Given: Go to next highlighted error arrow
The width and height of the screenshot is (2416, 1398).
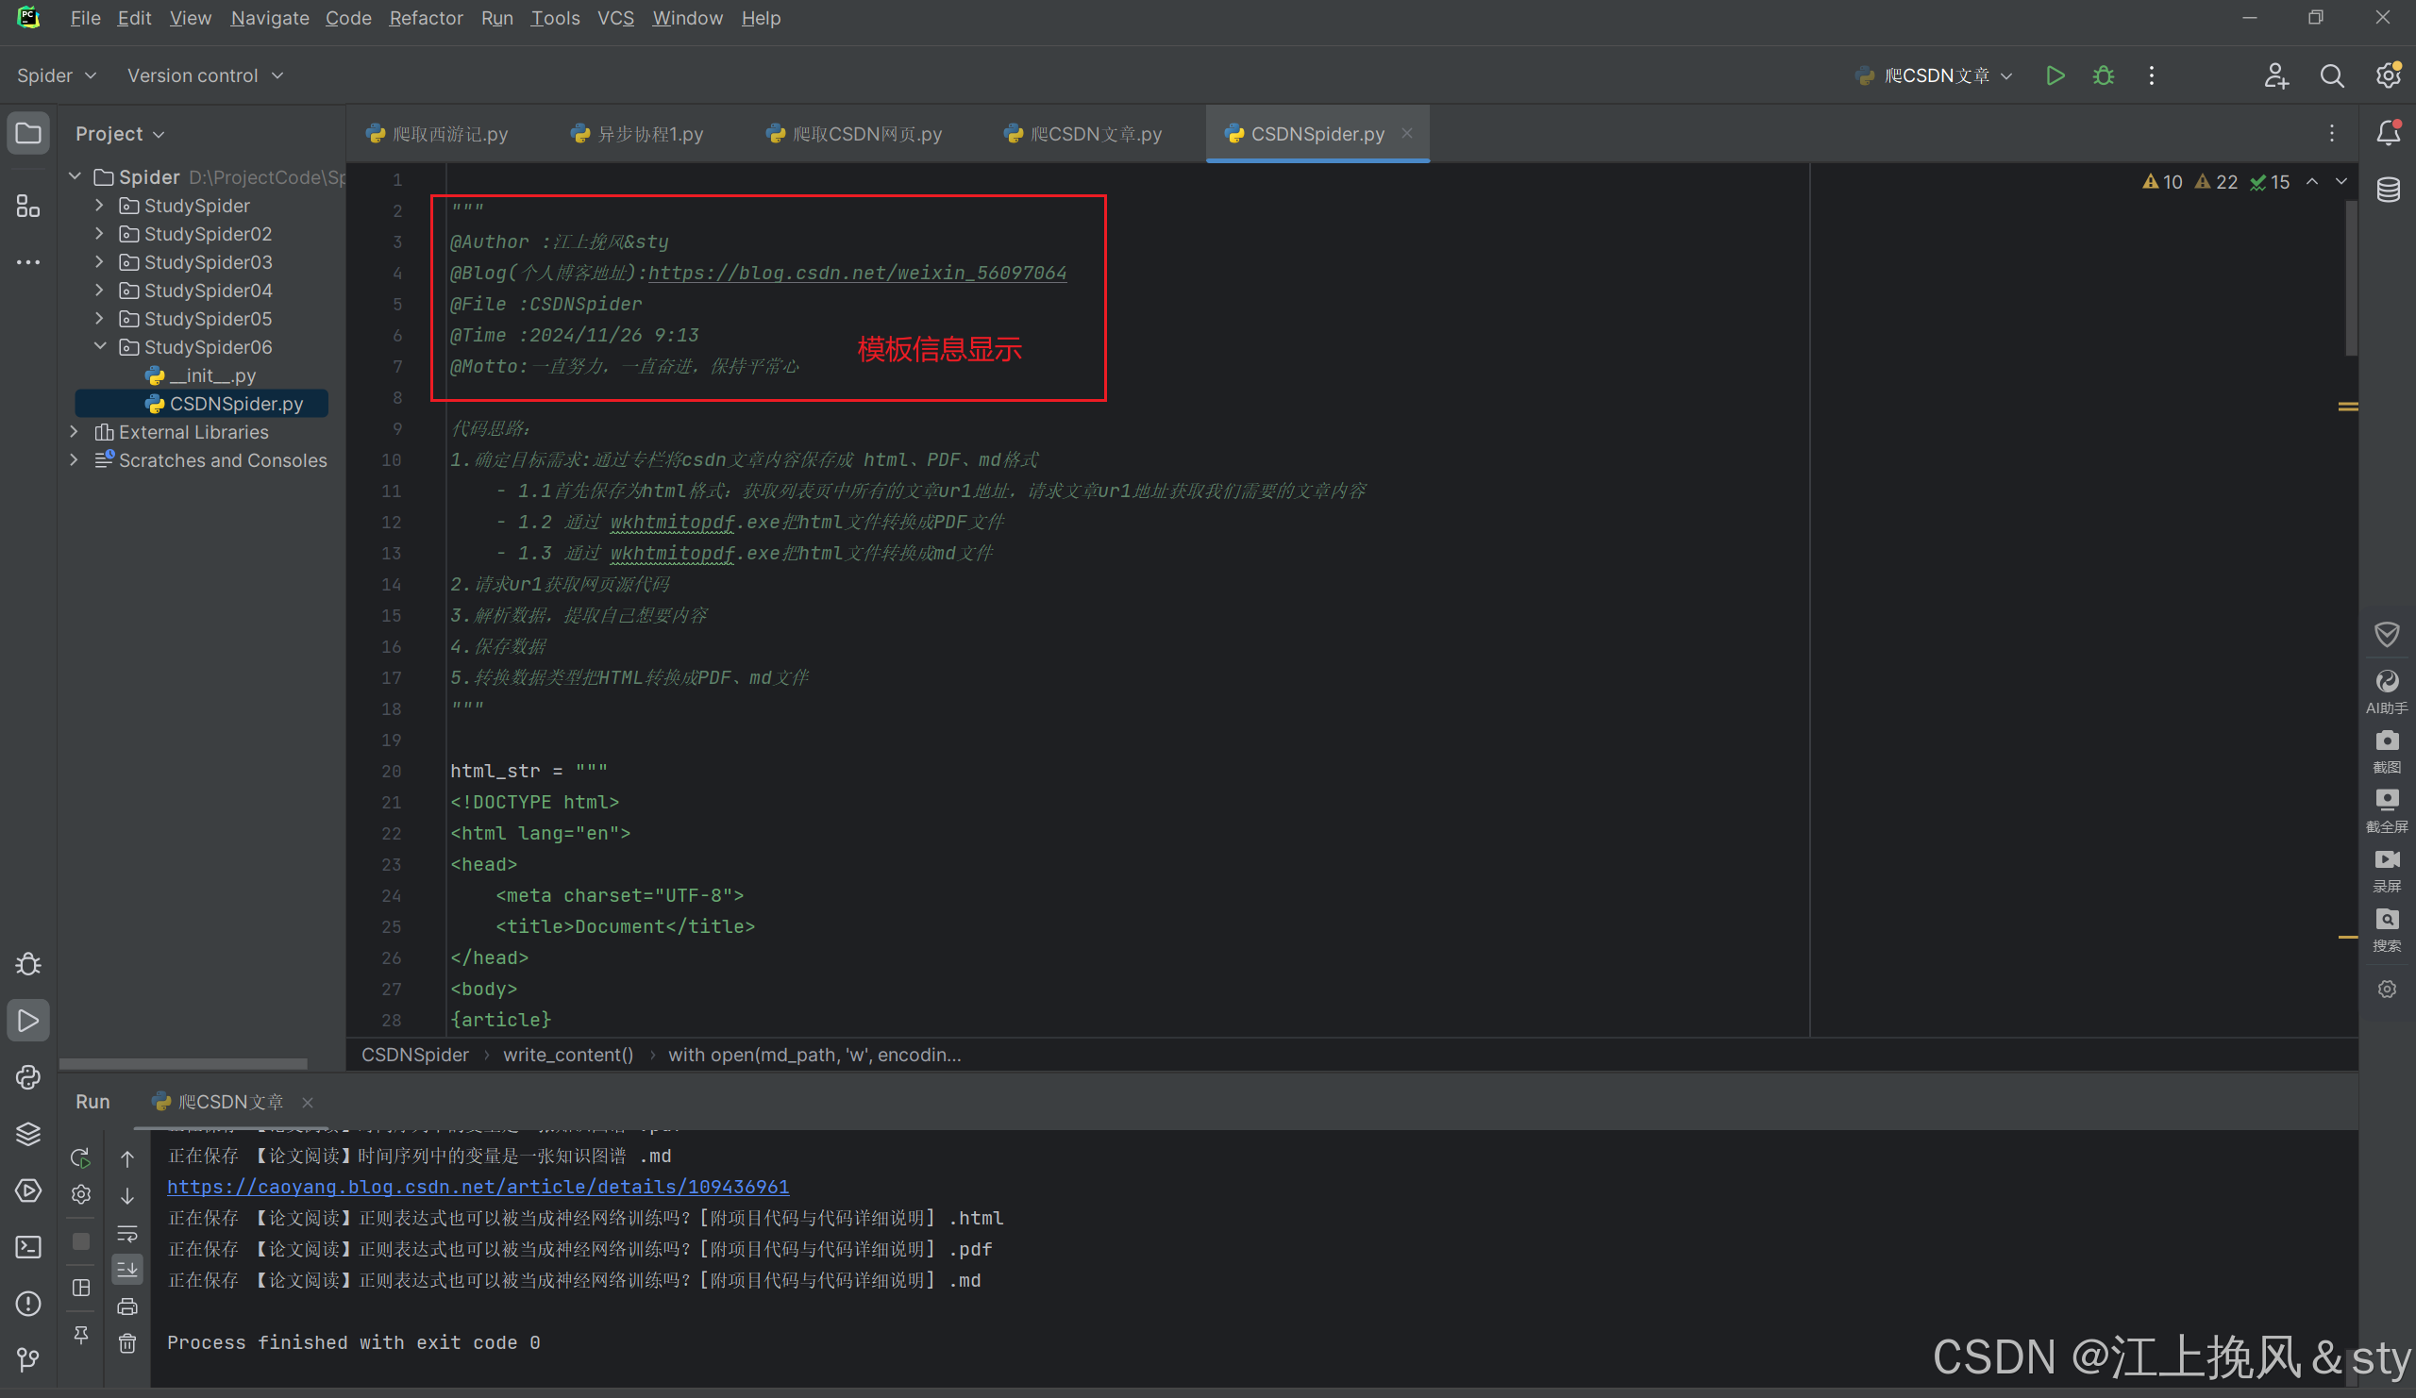Looking at the screenshot, I should point(2341,181).
